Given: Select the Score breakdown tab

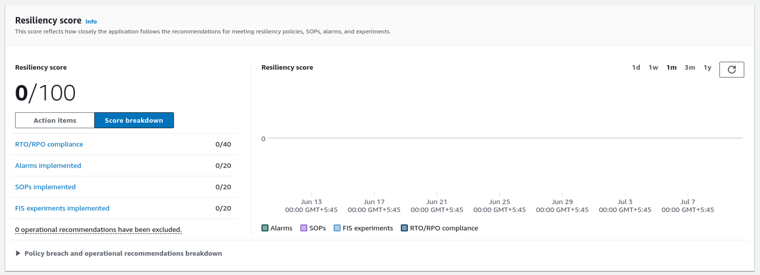Looking at the screenshot, I should click(x=134, y=120).
